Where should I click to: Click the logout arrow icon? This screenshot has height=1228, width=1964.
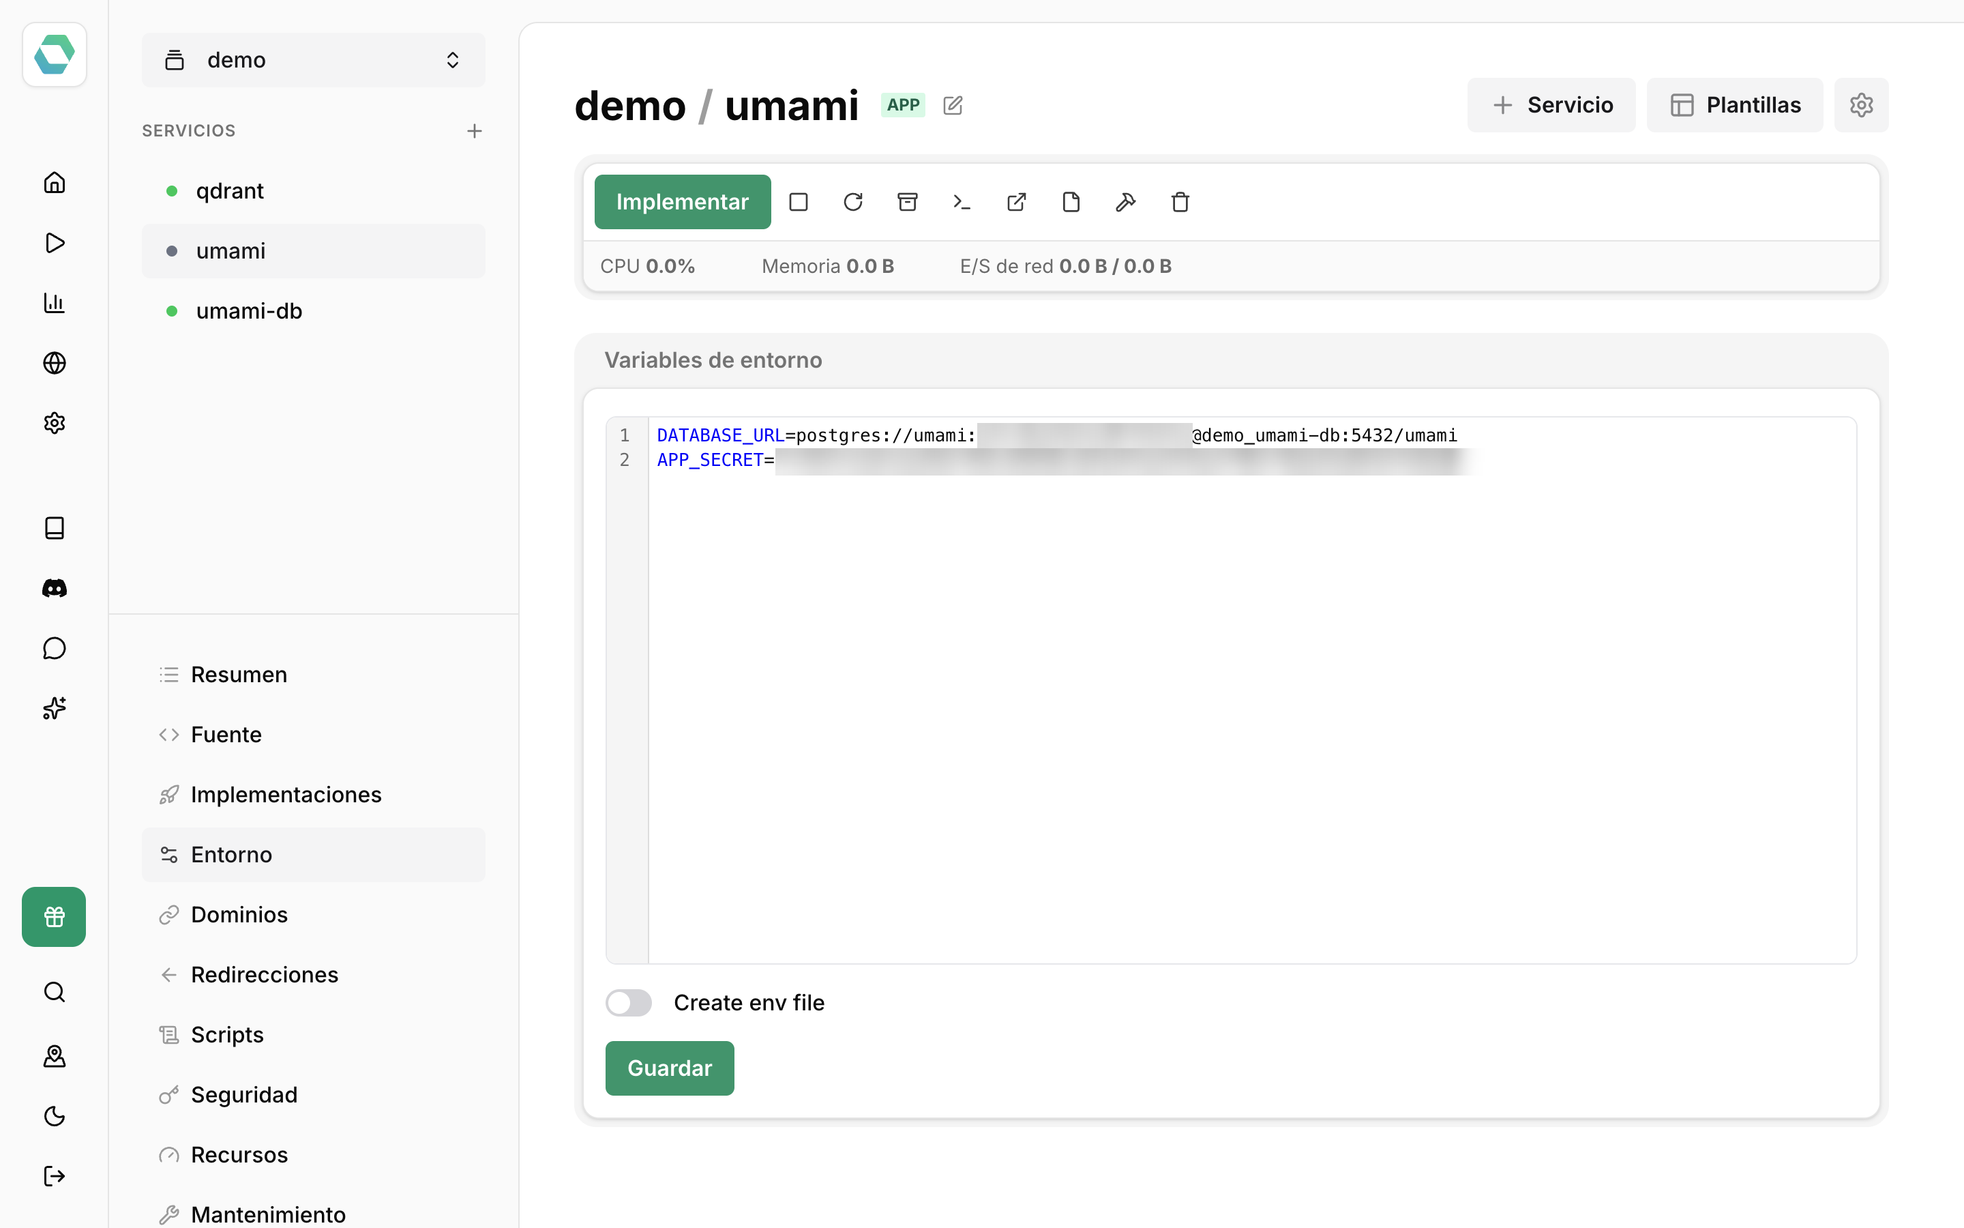55,1176
